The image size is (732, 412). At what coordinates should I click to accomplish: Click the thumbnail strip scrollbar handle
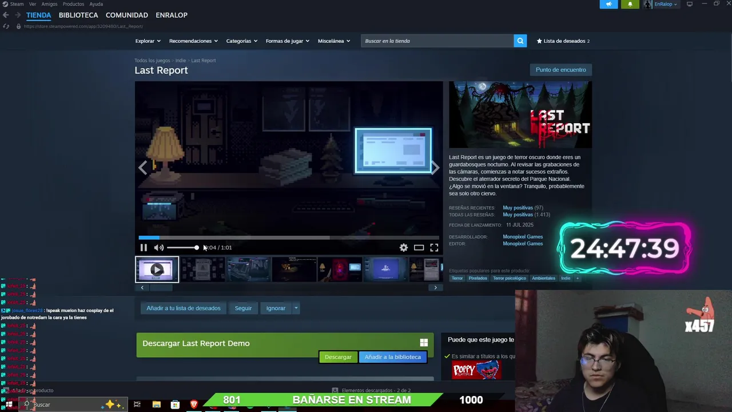coord(161,288)
